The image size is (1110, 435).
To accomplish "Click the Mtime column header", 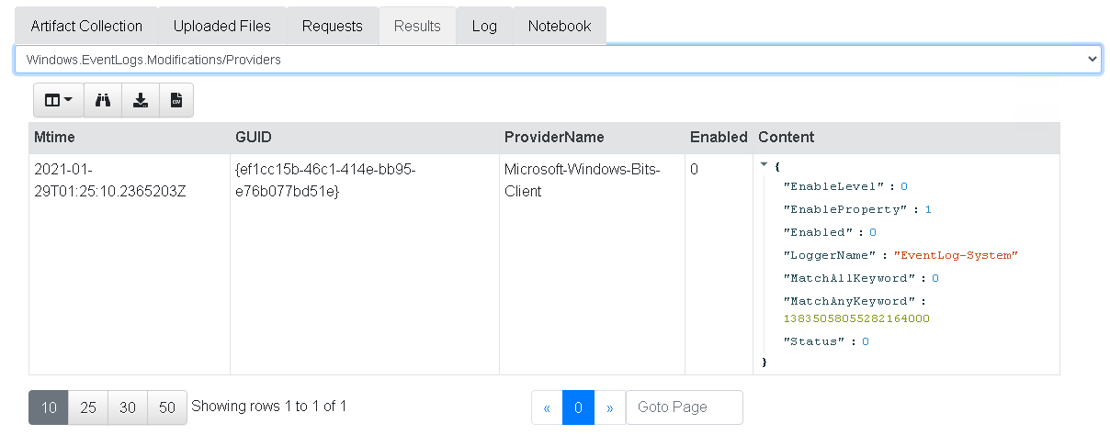I will pos(55,138).
